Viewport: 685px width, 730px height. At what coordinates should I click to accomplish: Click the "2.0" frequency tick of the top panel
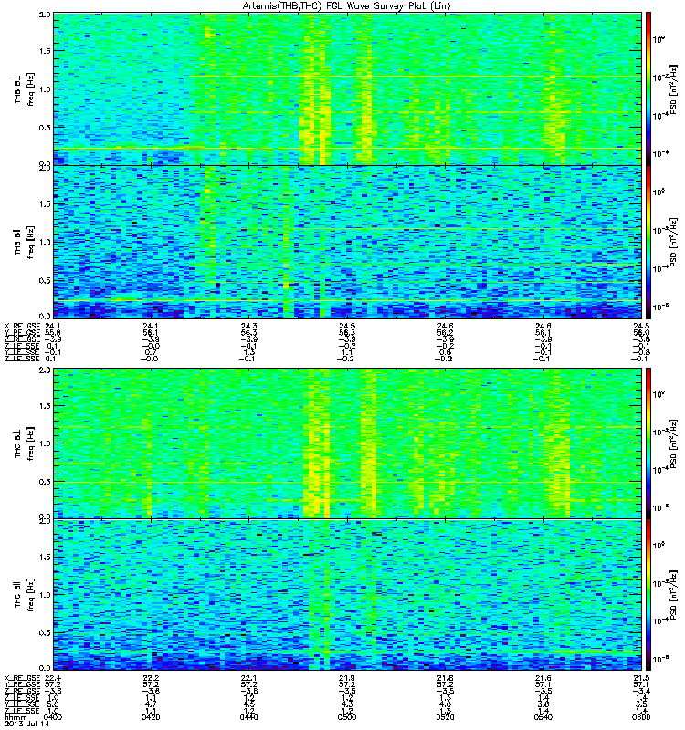45,15
